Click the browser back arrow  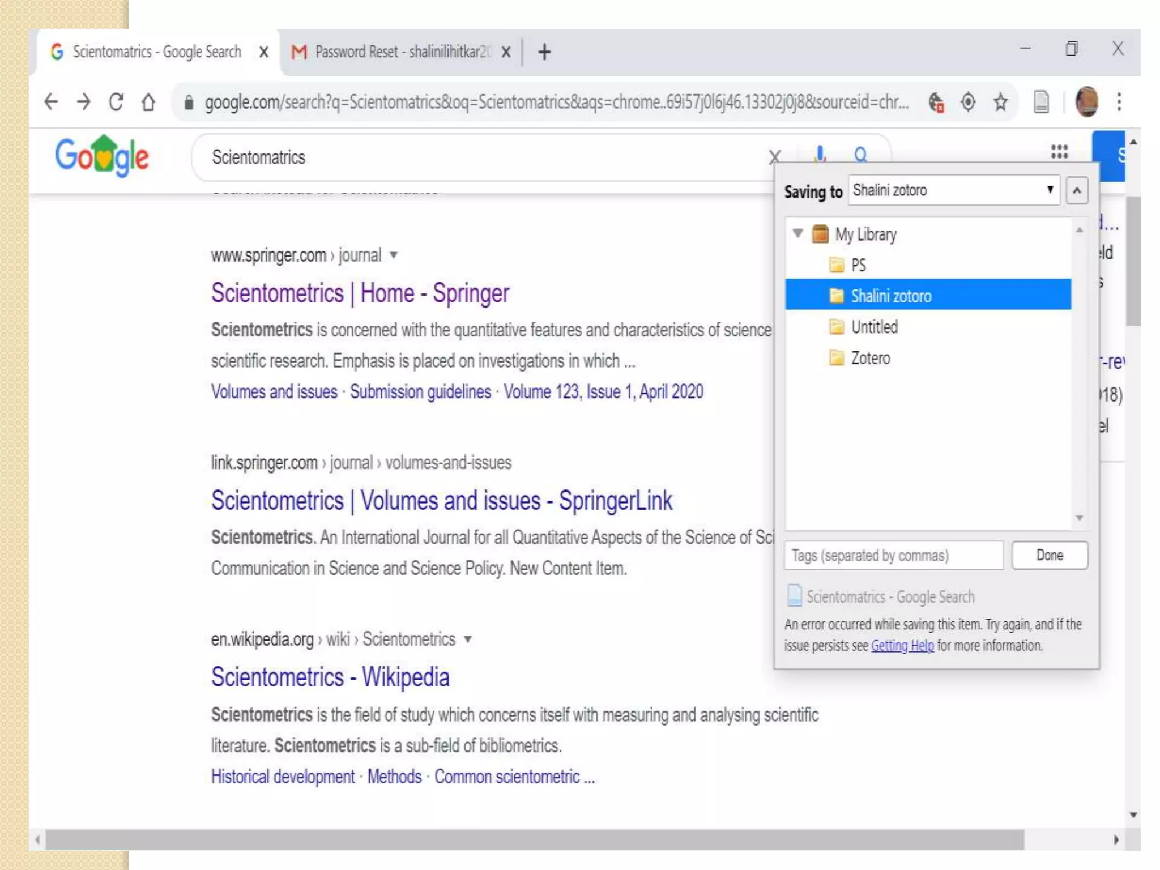pos(51,102)
